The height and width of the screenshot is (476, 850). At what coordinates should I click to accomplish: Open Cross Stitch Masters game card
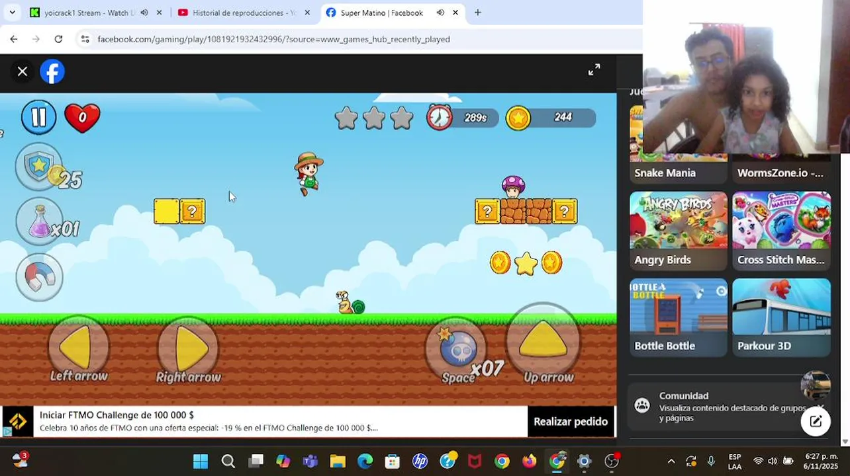[781, 231]
